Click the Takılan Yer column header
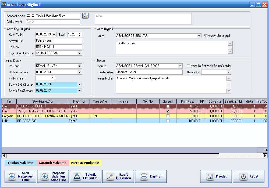This screenshot has width=269, height=188. tap(100, 101)
